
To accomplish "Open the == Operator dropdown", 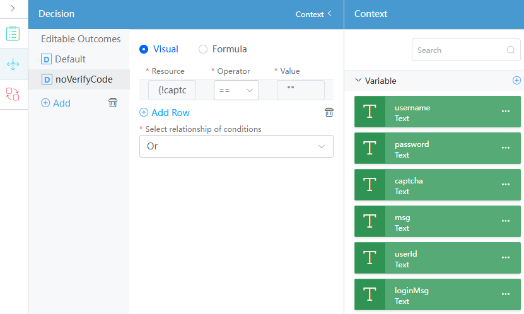I will coord(236,90).
